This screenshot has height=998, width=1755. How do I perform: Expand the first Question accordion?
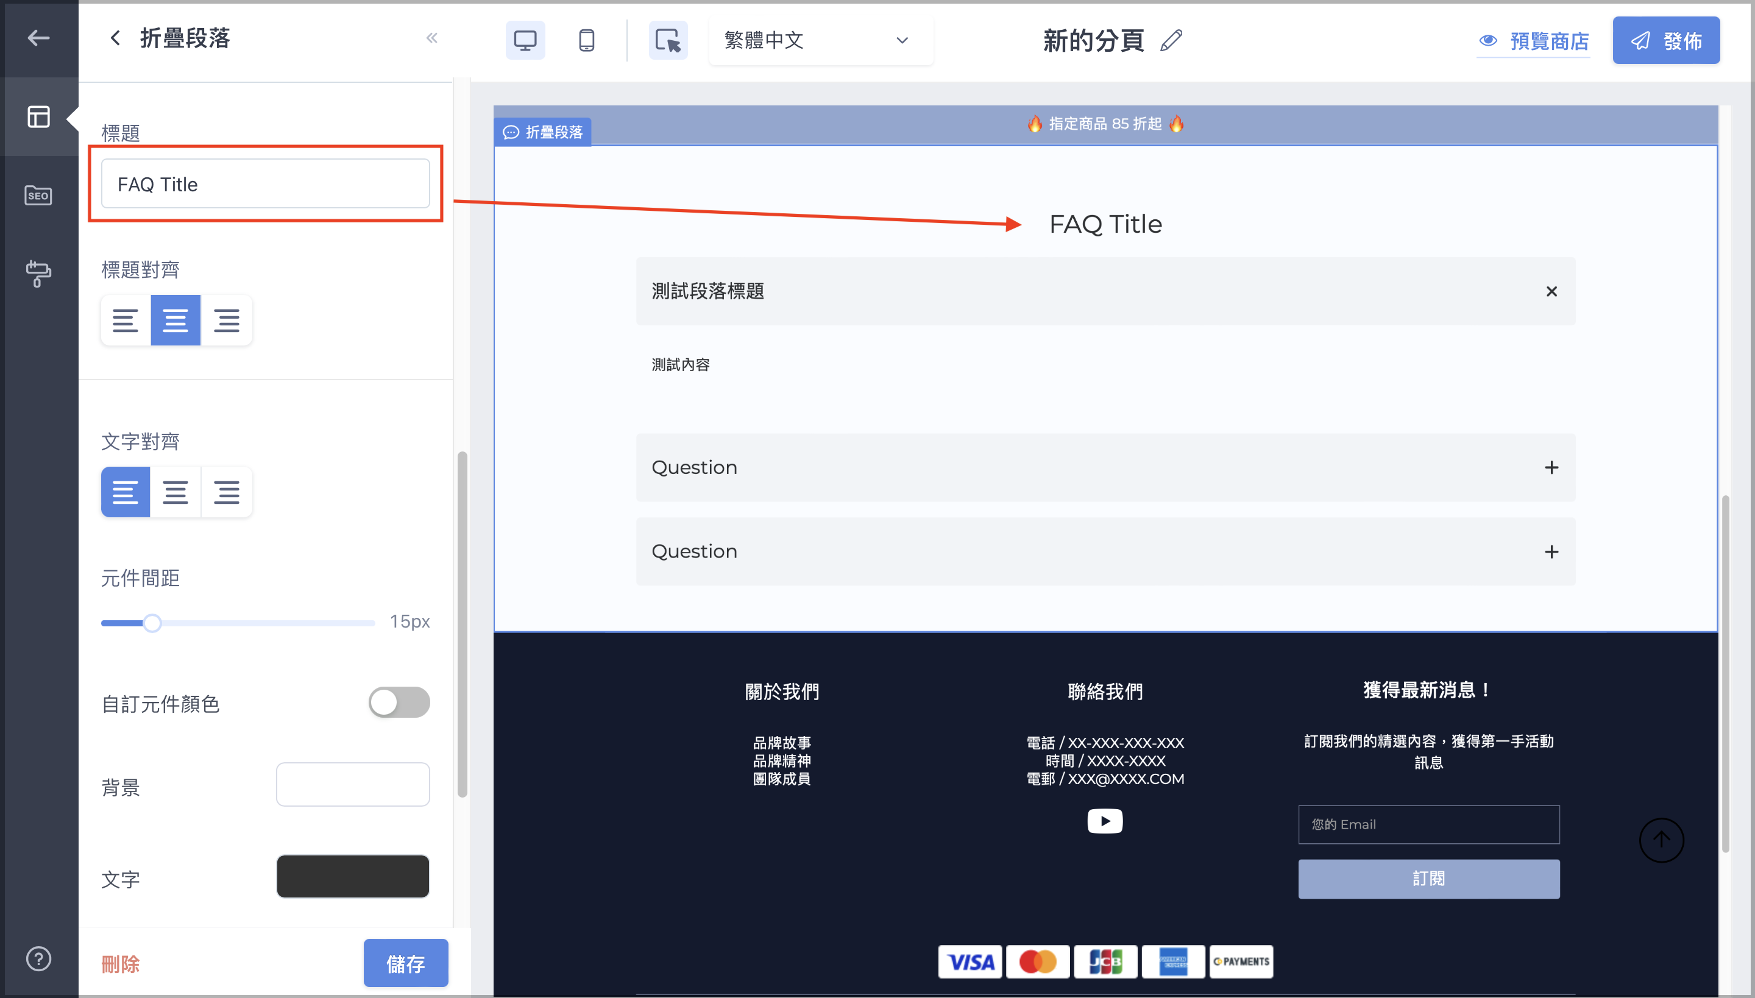(1105, 467)
